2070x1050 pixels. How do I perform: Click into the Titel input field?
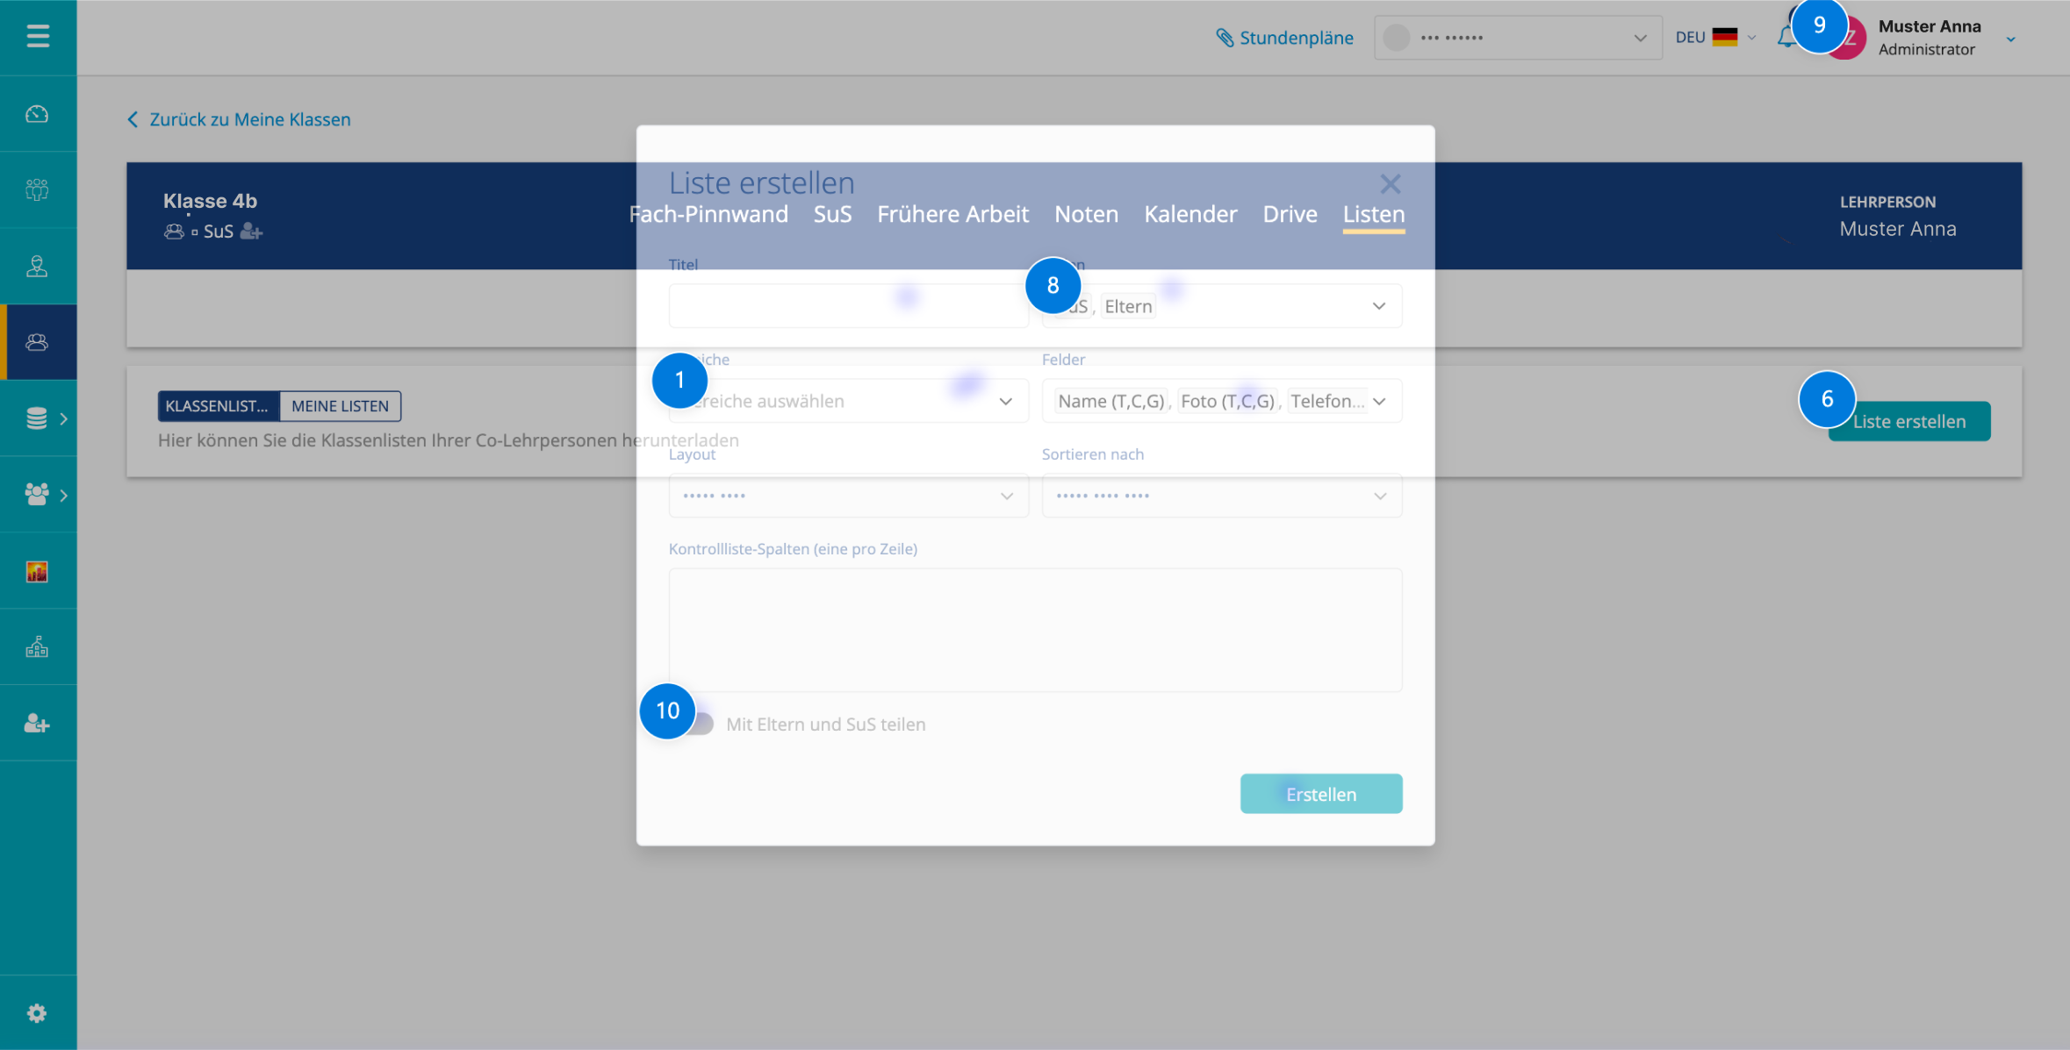849,306
